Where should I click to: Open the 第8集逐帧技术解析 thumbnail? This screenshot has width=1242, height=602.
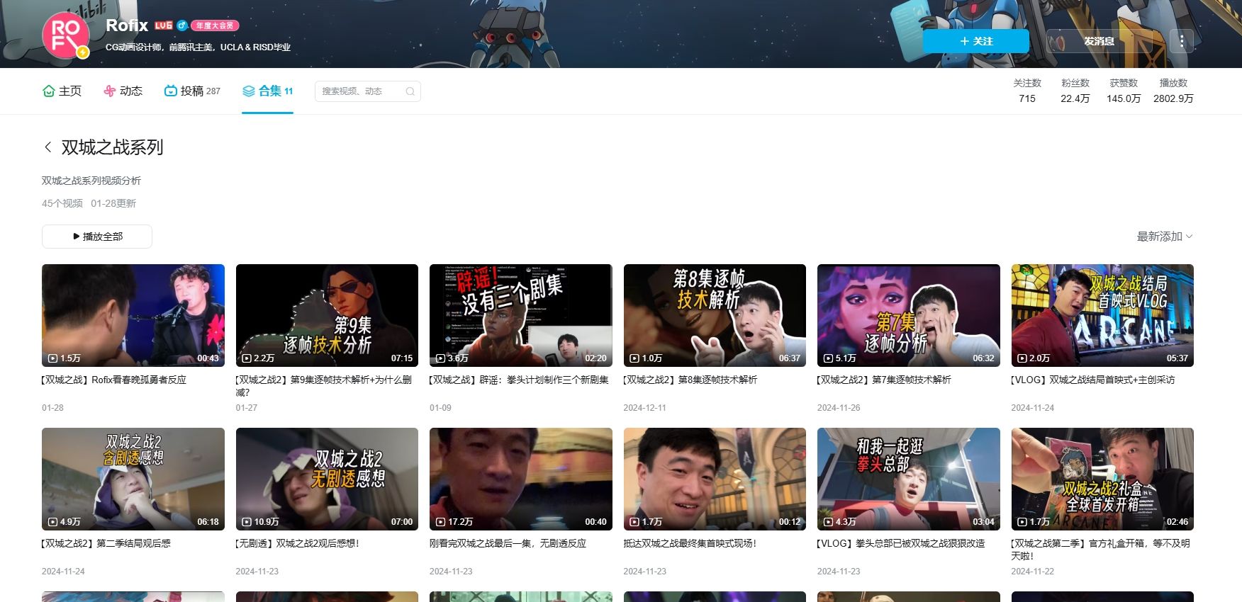coord(715,315)
